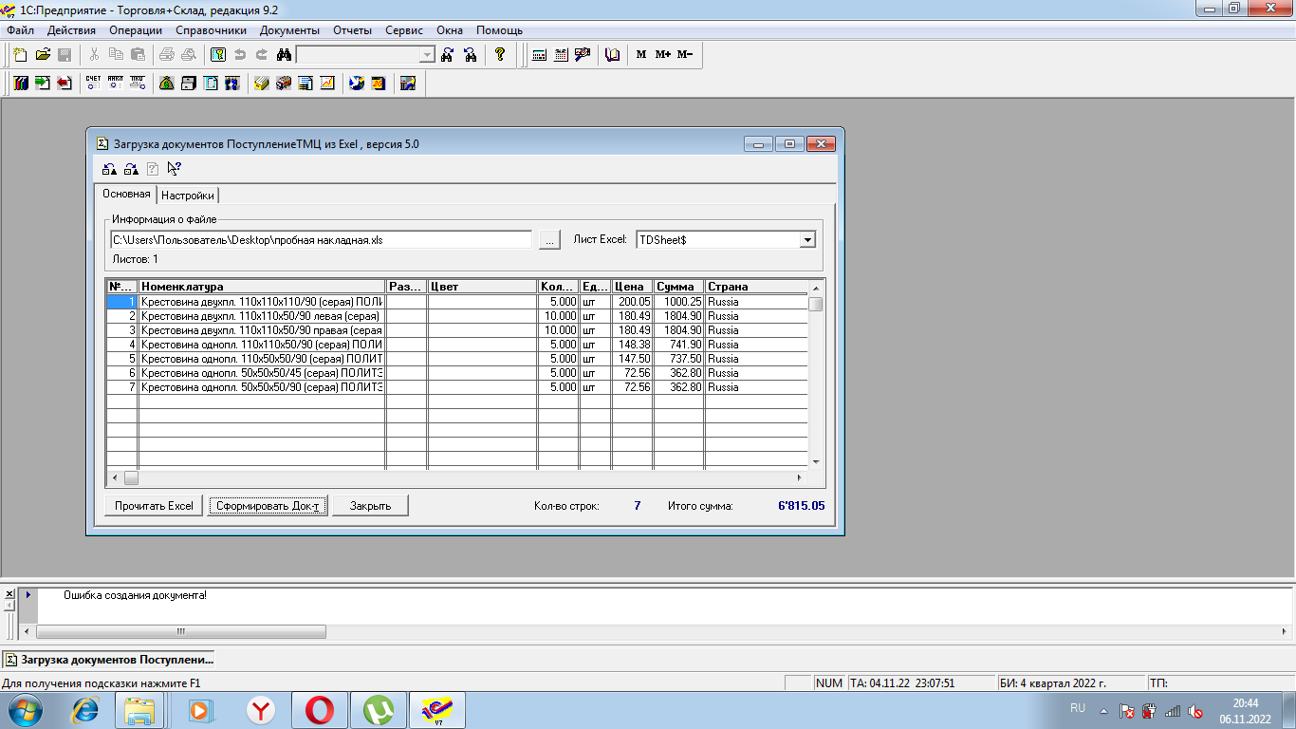Click the two people icon in toolbar
The height and width of the screenshot is (729, 1296).
(231, 84)
